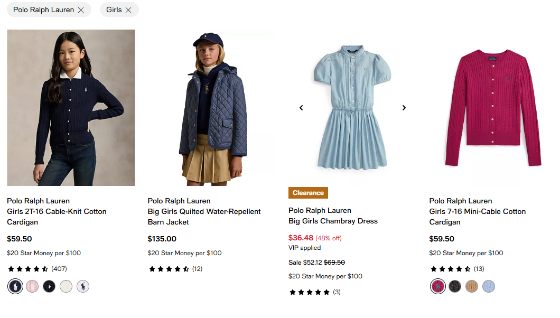Remove the Polo Ralph Lauren filter
Screen dimensions: 560x318
coord(81,10)
